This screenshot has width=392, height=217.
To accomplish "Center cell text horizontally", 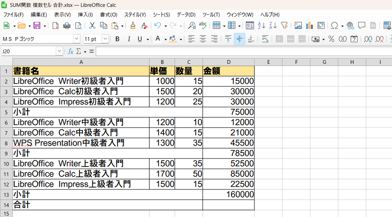I will [203, 39].
